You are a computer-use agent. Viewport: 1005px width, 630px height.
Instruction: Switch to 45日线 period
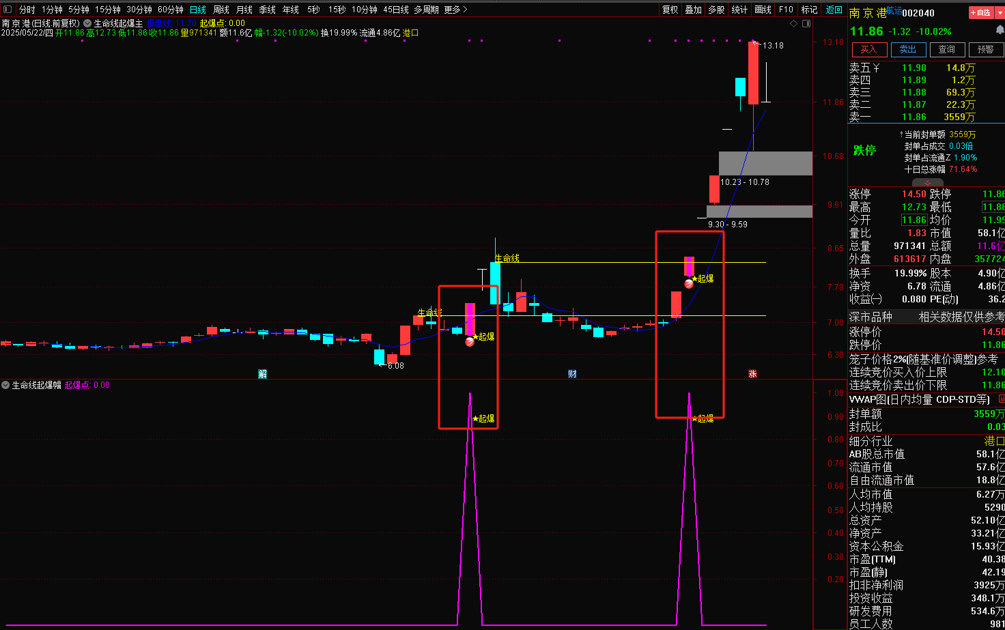point(396,10)
